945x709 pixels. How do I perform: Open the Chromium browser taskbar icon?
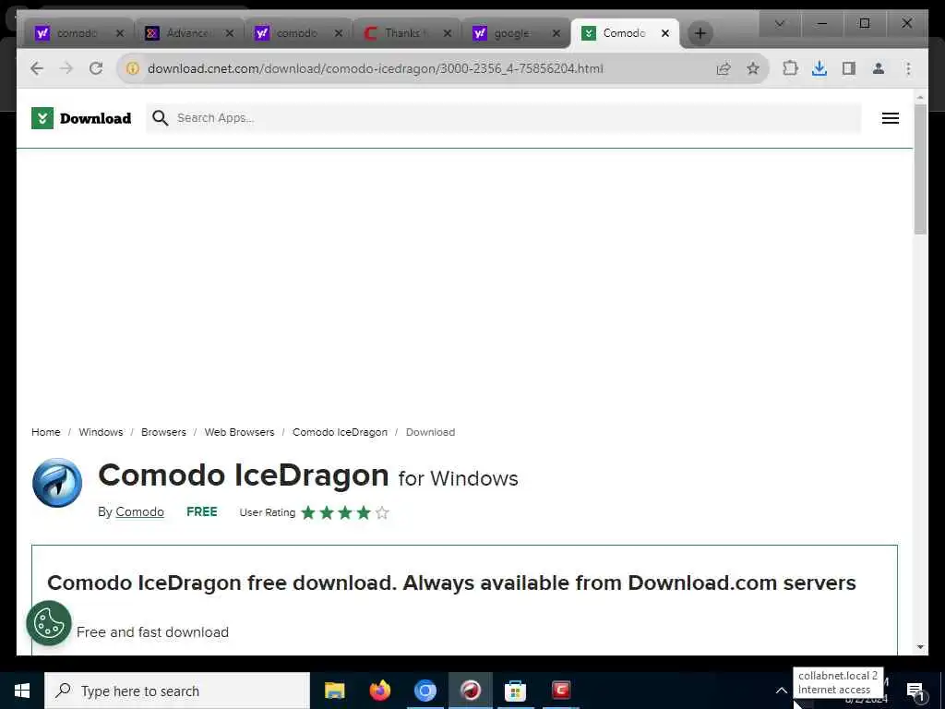(425, 691)
